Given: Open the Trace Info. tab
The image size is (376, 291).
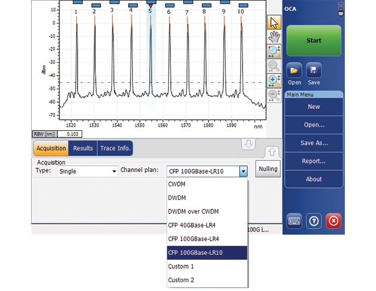Looking at the screenshot, I should [115, 148].
